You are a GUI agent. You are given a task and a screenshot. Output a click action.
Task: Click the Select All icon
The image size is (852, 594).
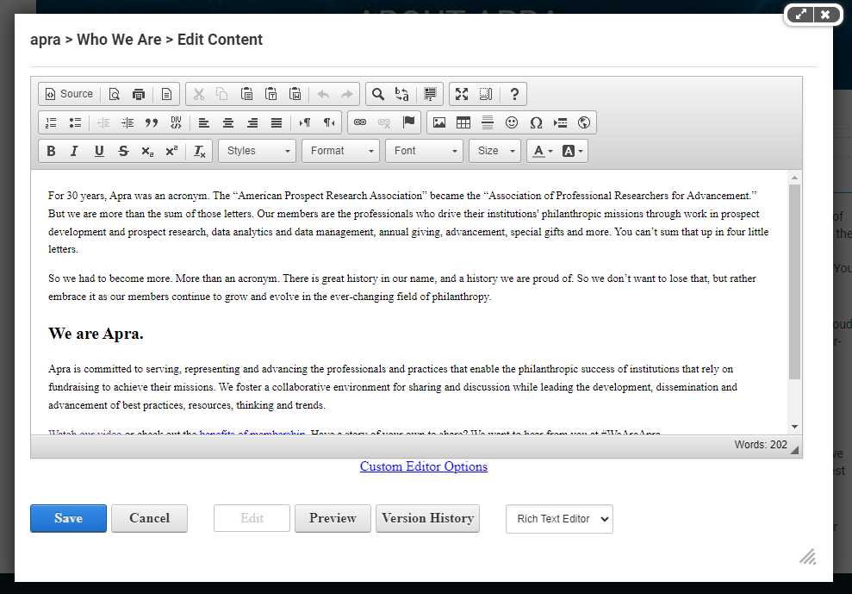click(x=430, y=94)
